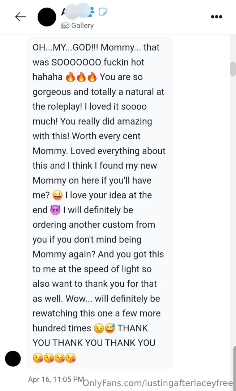The width and height of the screenshot is (236, 391).
Task: Click the three fire emojis in the message
Action: coord(82,77)
